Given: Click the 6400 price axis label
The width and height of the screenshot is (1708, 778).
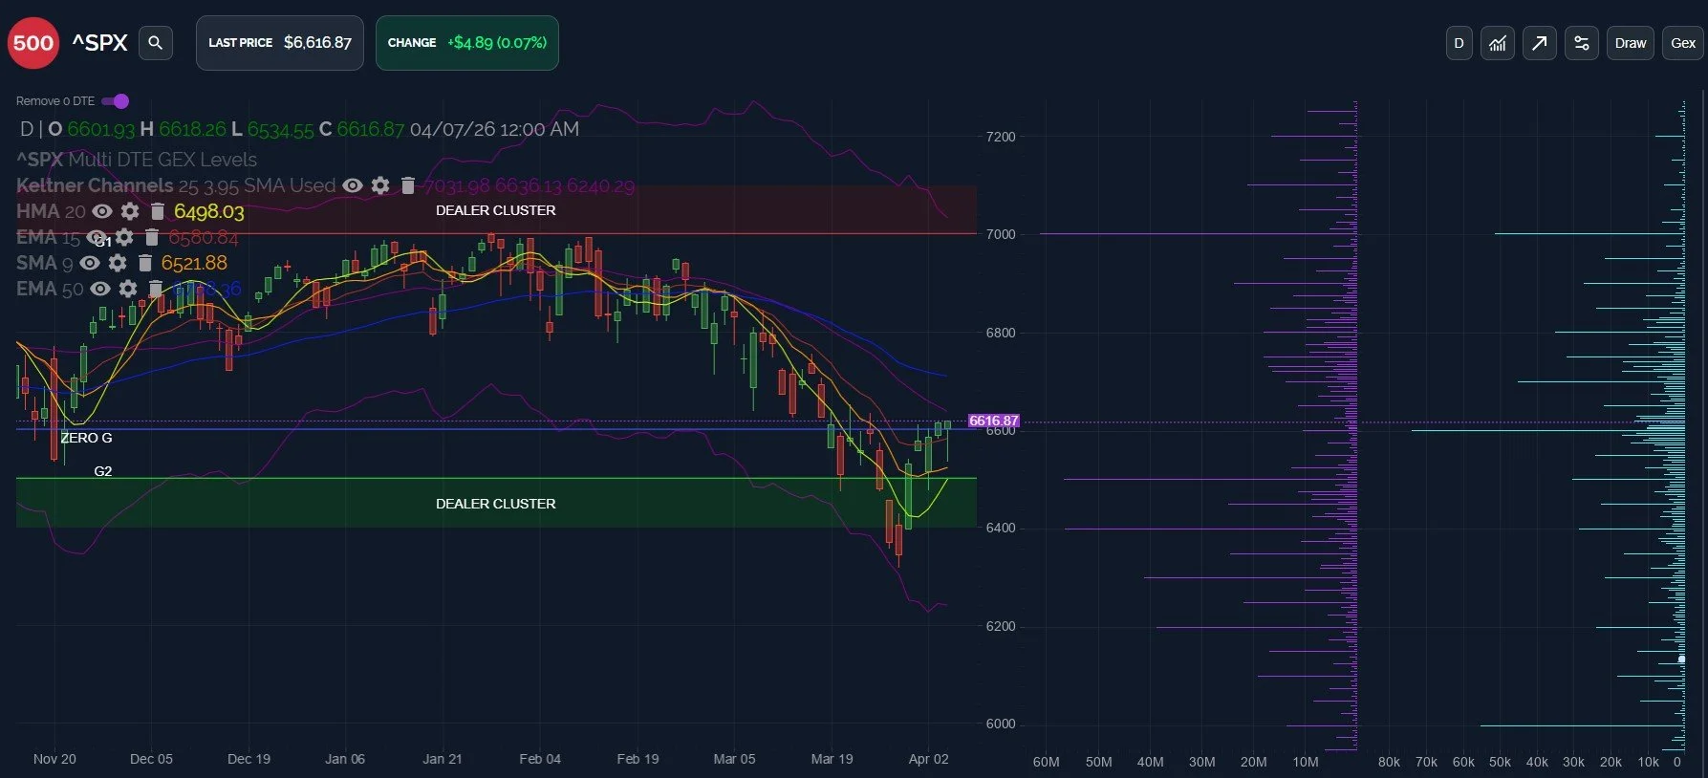Looking at the screenshot, I should click(1001, 528).
